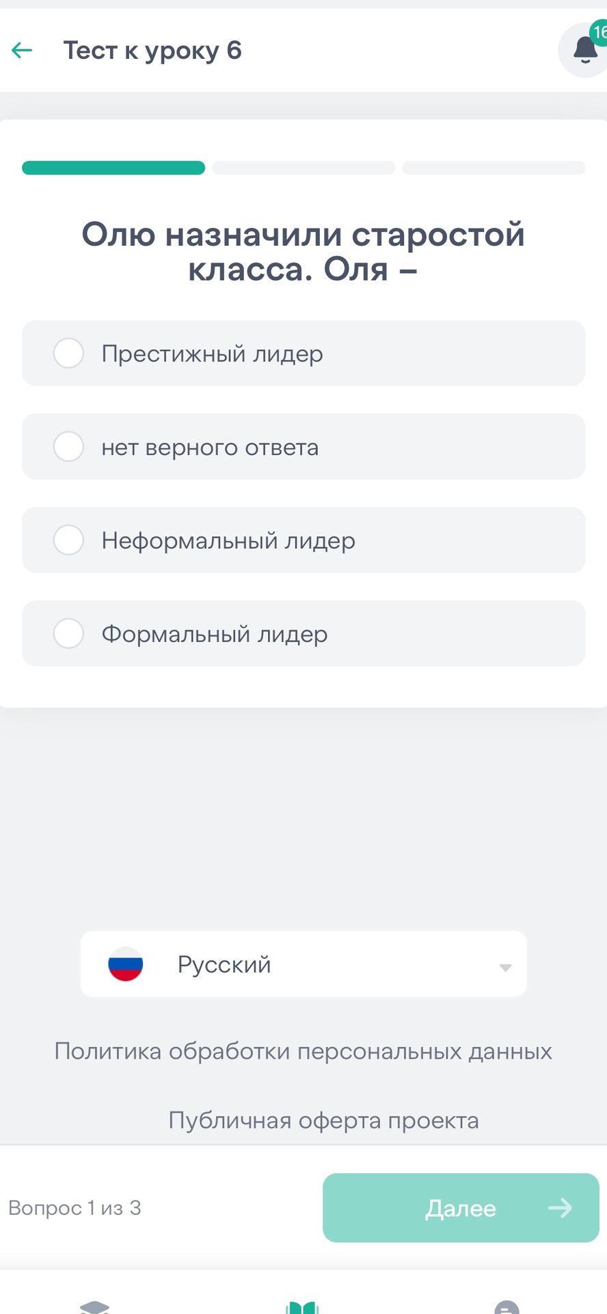Screen dimensions: 607x1314
Task: Click the language dropdown chevron arrow
Action: 505,967
